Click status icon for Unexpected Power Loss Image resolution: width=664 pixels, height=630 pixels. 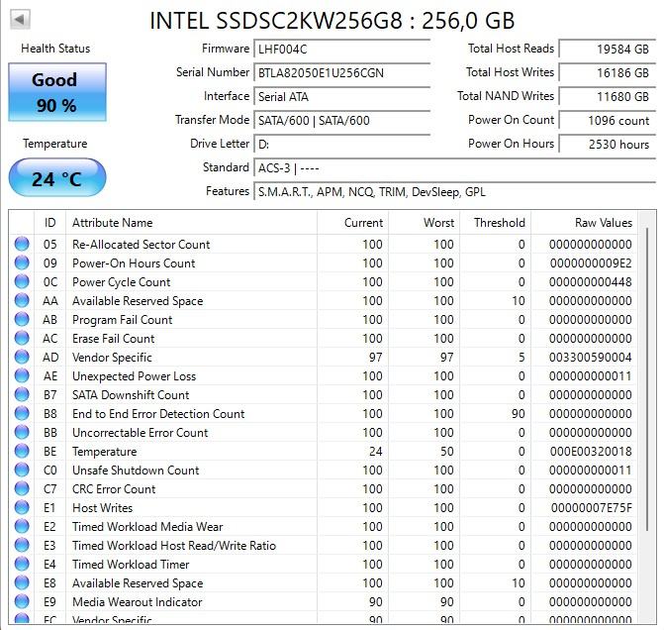22,376
